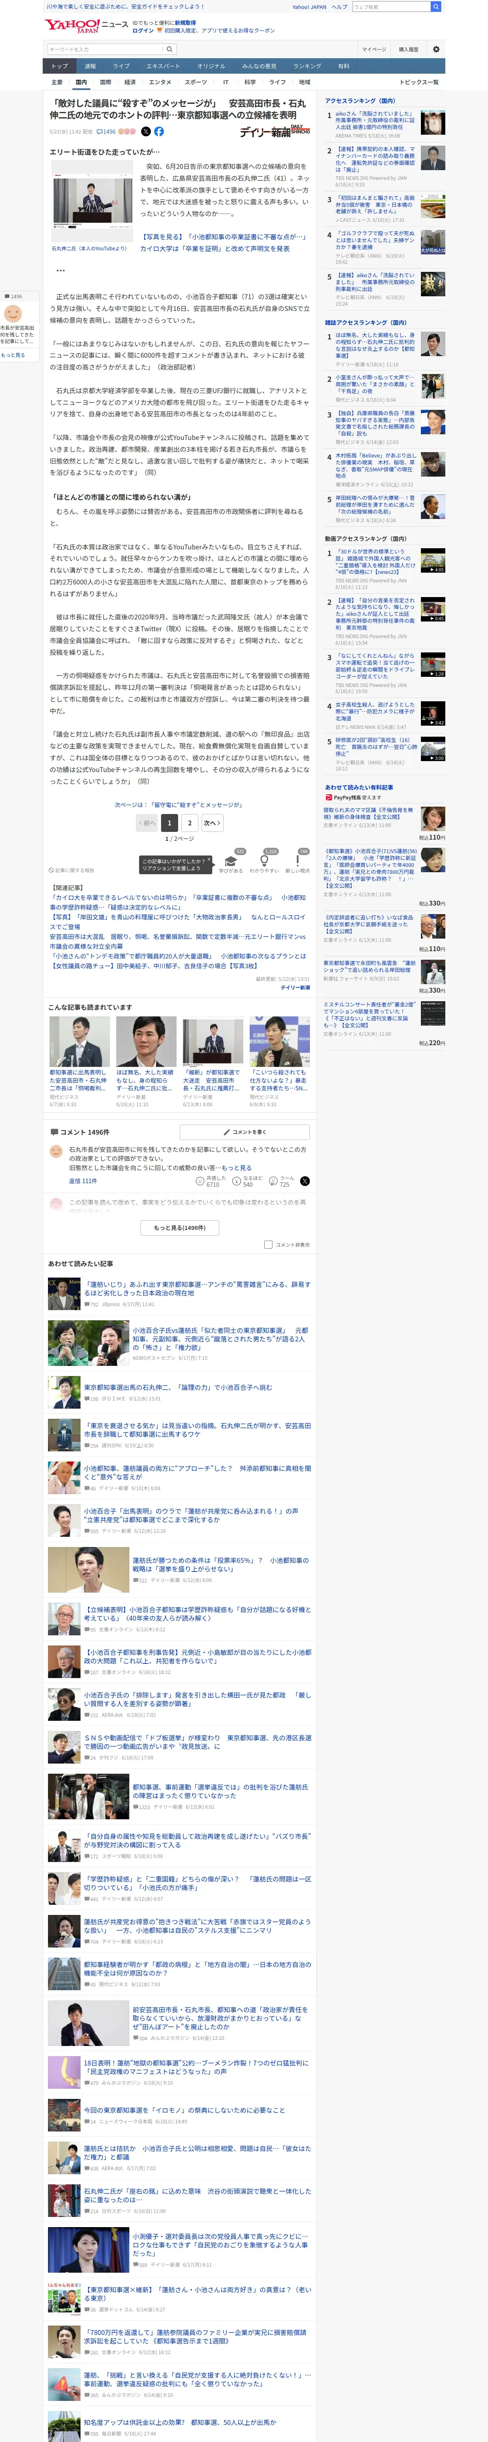The image size is (488, 2442).
Task: Open the 知名度アップは供託金以上の効果 article
Action: click(180, 2422)
